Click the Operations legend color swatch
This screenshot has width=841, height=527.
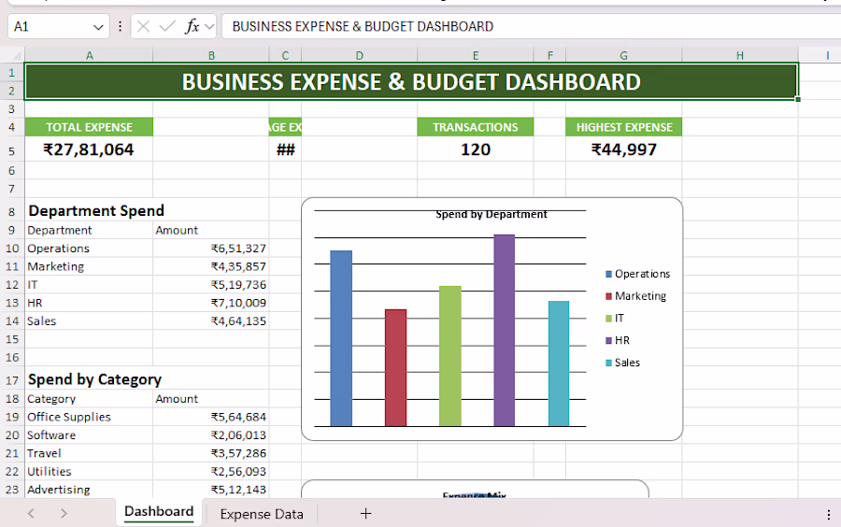point(608,275)
